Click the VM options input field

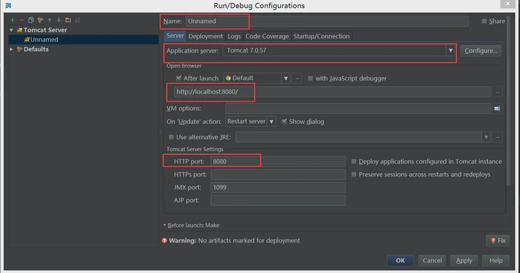pyautogui.click(x=358, y=108)
